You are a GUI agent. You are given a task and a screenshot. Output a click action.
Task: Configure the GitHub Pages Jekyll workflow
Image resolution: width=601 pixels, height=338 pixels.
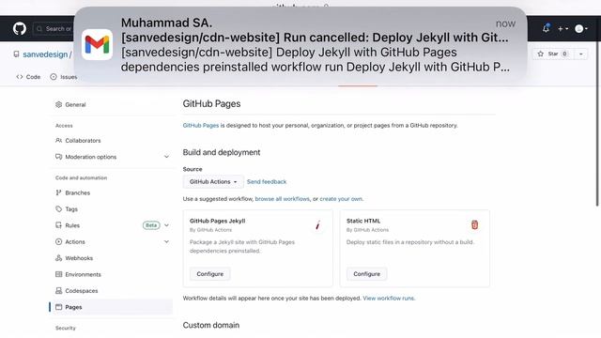pyautogui.click(x=210, y=274)
